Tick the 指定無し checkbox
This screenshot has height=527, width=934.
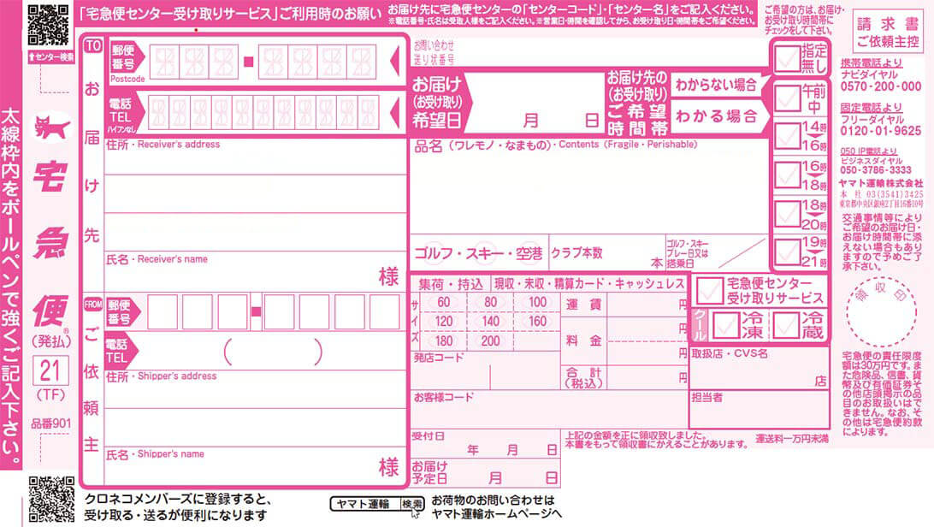[x=787, y=59]
